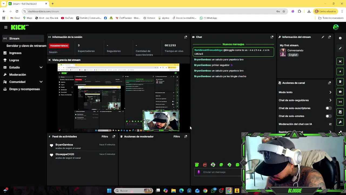
Task: Click the chat bubble icon in right sidebar
Action: pos(340,92)
